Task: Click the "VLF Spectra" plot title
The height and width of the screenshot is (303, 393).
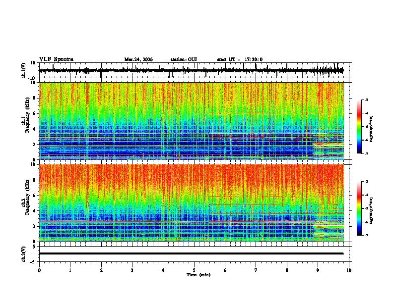Action: coord(56,59)
